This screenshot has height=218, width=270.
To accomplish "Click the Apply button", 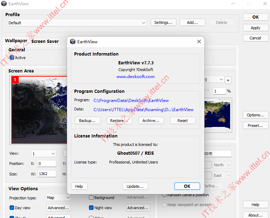I will [x=256, y=28].
